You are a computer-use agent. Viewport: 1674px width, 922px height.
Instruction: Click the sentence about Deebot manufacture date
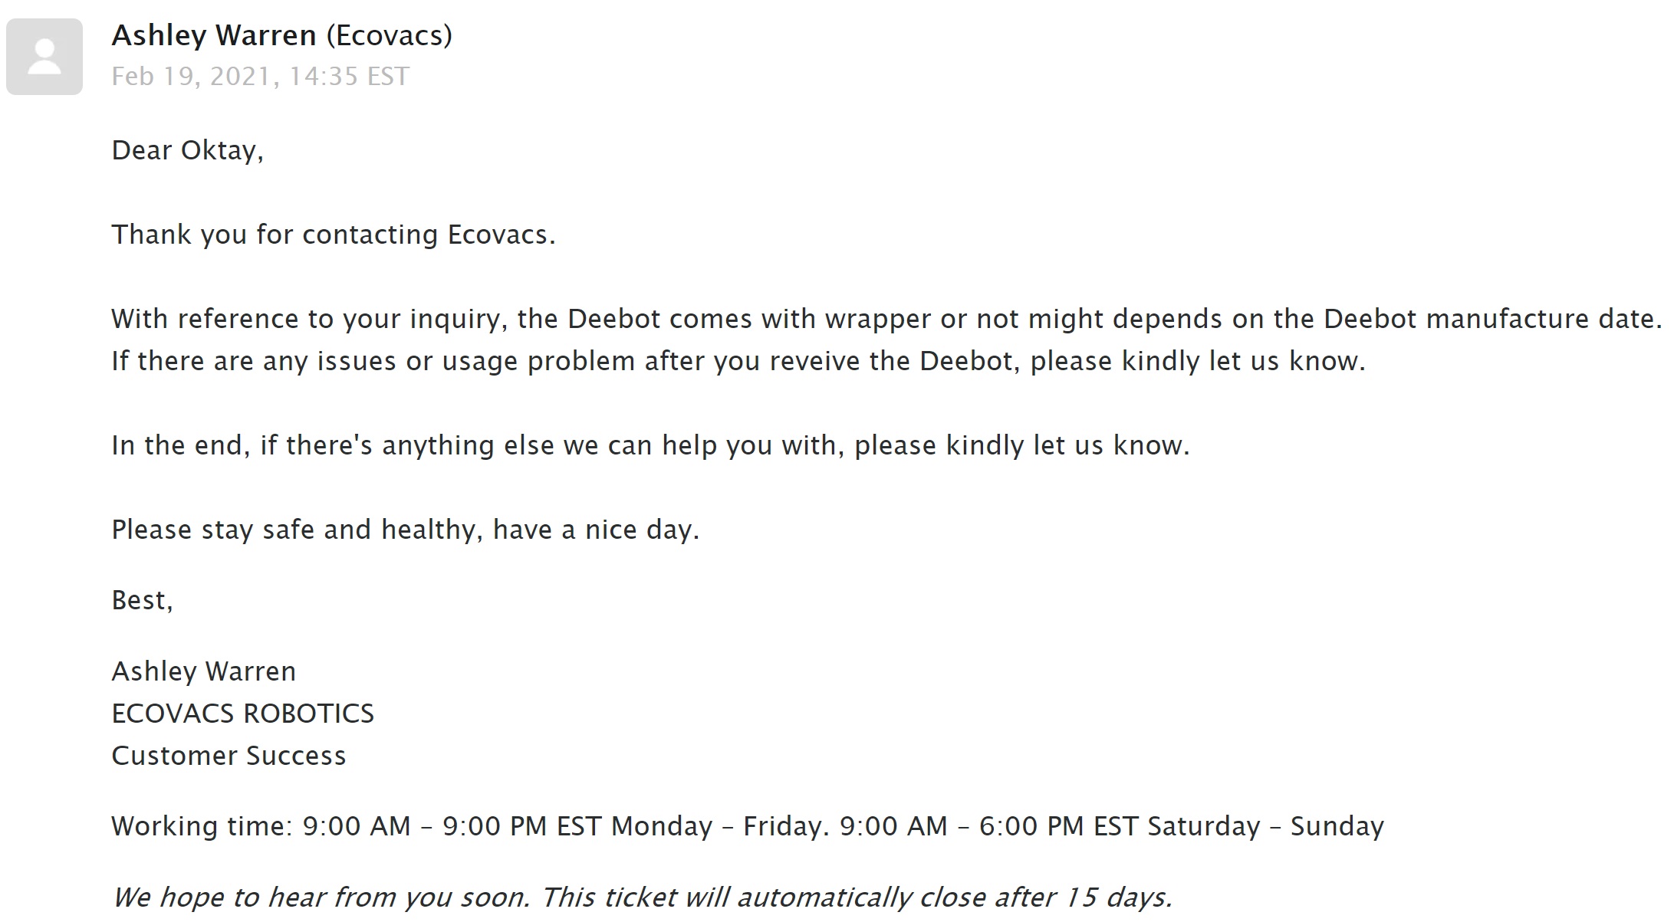[x=887, y=319]
